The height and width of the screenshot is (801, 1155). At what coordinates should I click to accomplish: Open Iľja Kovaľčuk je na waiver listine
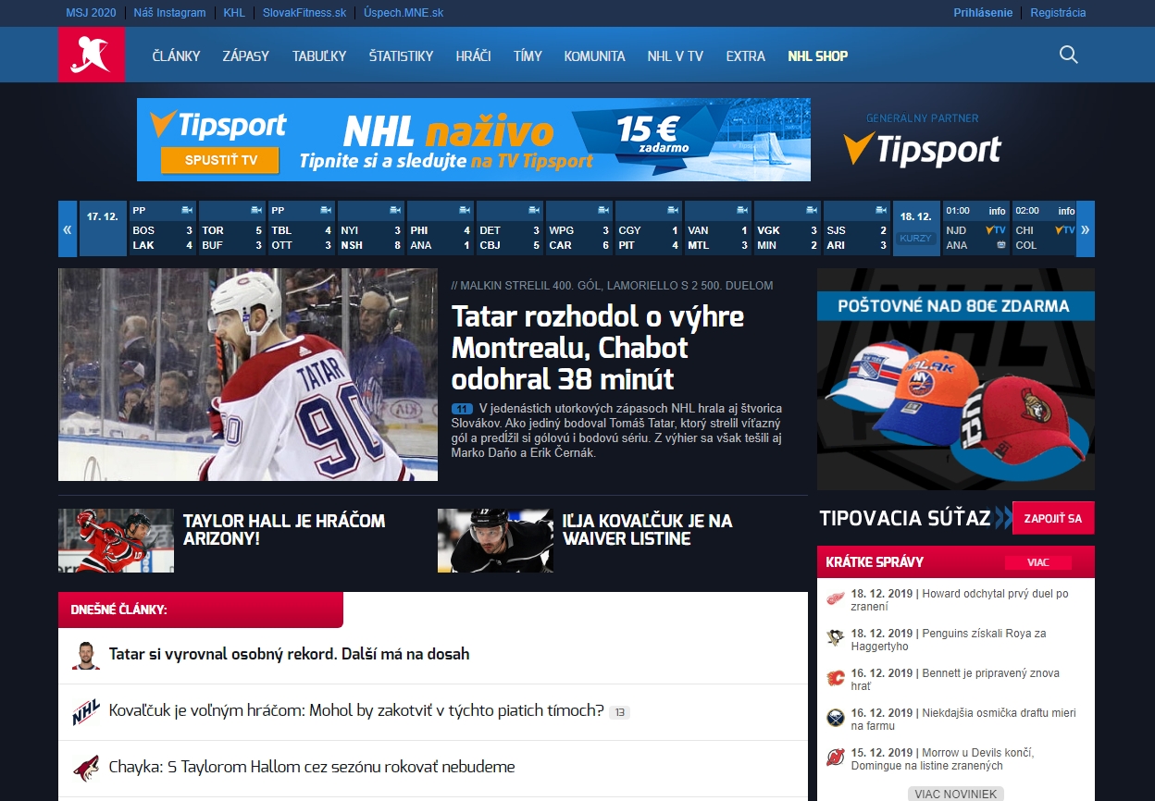[647, 529]
